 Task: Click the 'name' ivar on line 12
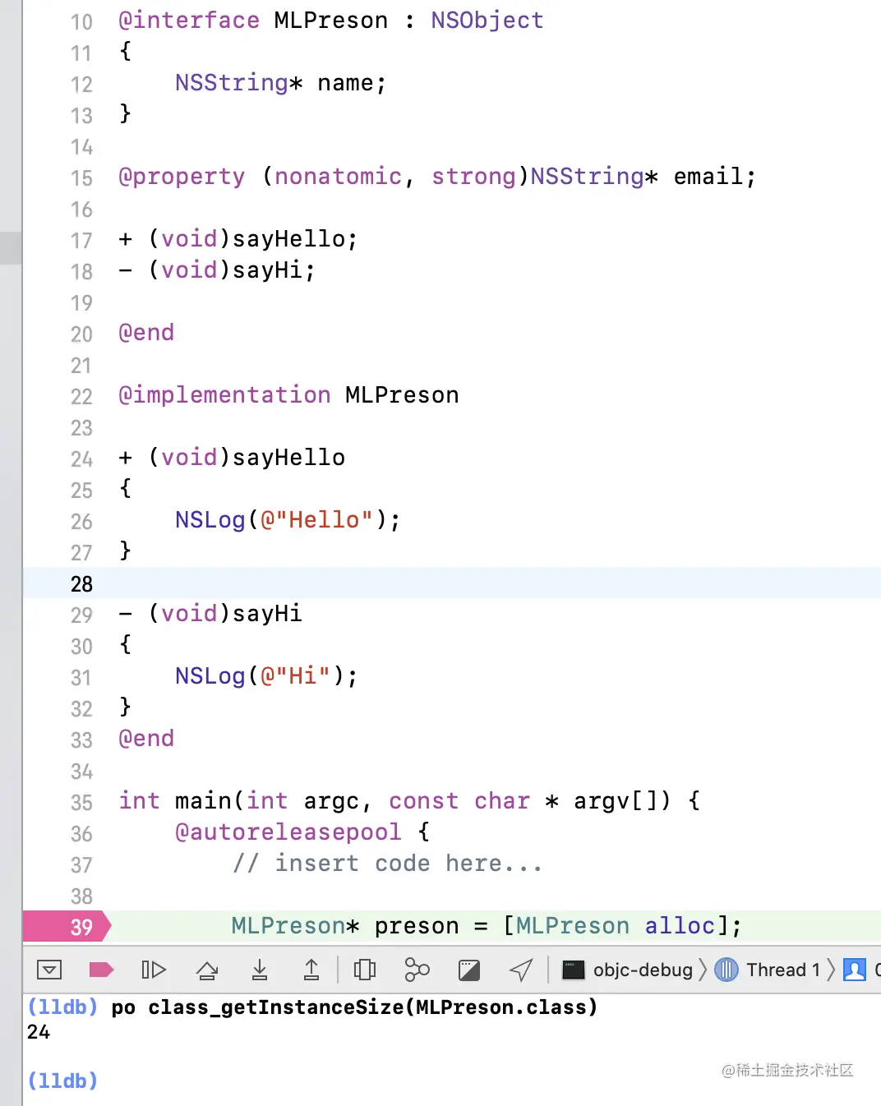pos(345,83)
